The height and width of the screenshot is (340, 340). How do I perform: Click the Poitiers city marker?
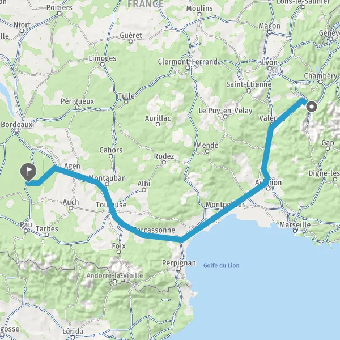point(59,14)
